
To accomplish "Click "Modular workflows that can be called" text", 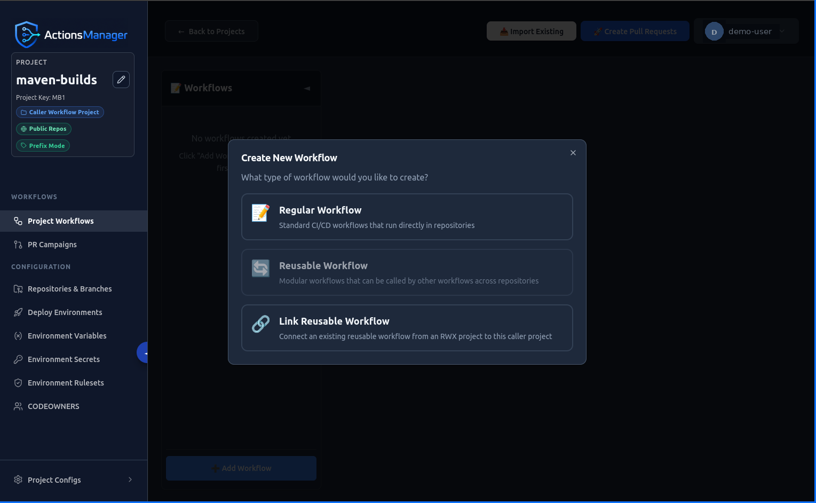I will [409, 281].
